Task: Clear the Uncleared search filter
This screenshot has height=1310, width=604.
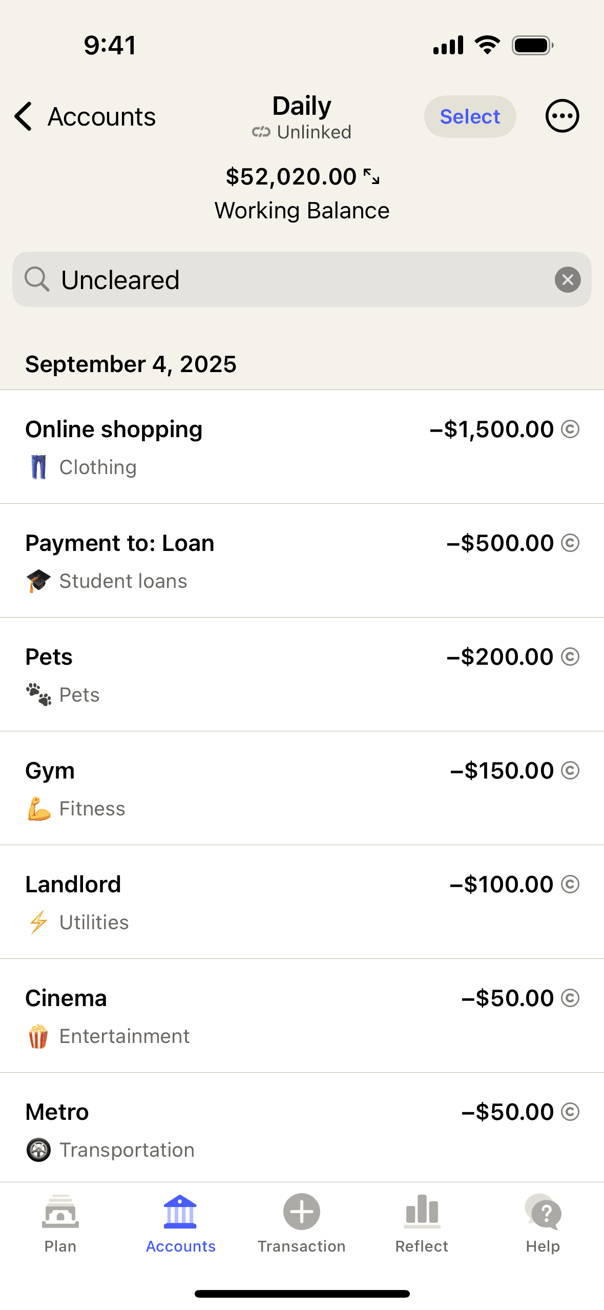Action: pyautogui.click(x=567, y=280)
